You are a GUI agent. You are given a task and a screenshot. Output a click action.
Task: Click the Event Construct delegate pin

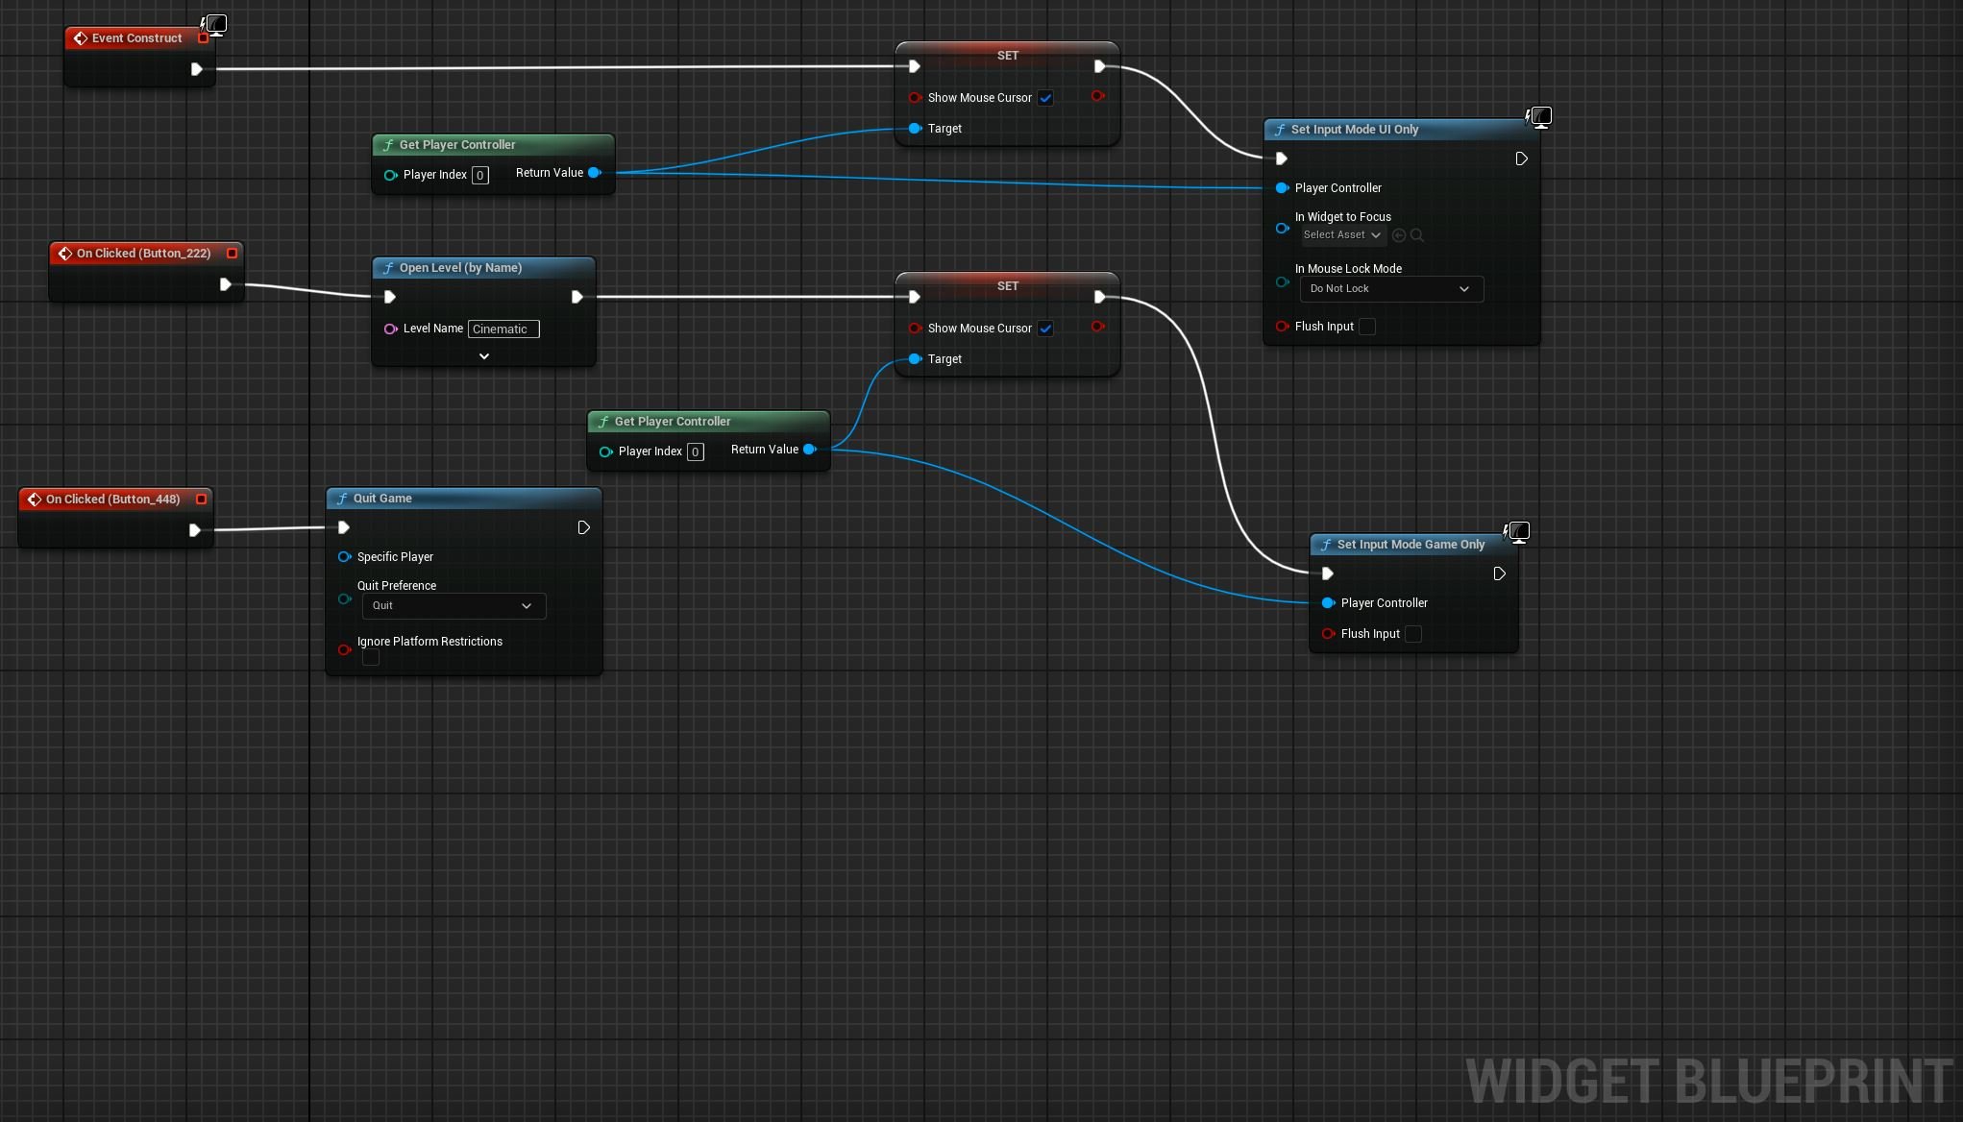(203, 38)
